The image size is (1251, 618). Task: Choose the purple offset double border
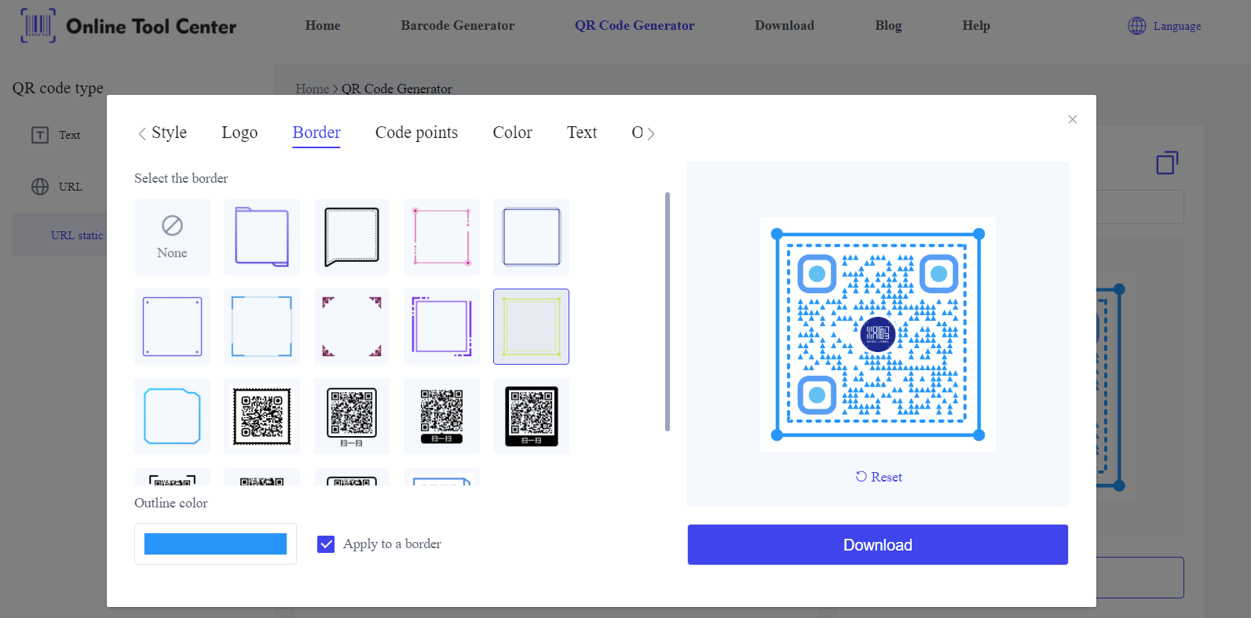[x=441, y=326]
